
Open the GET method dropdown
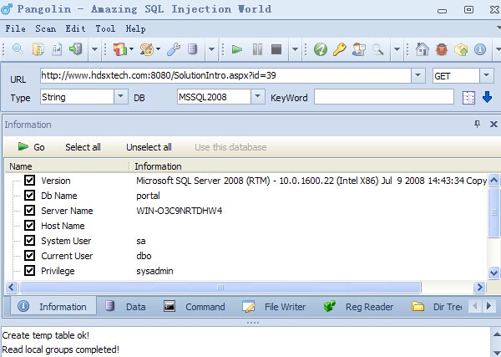pos(486,76)
